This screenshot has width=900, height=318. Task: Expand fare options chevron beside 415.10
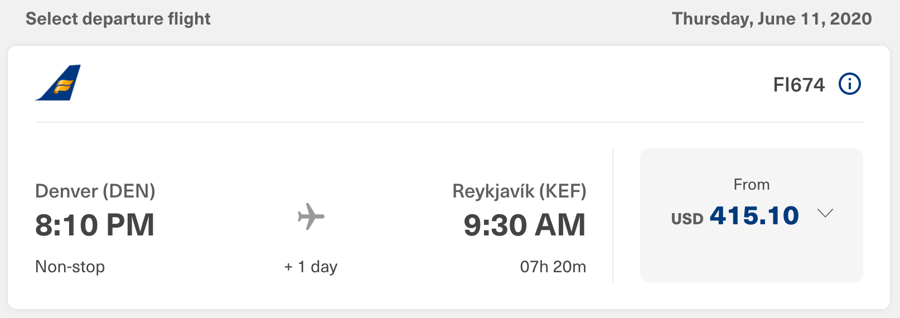pos(825,213)
